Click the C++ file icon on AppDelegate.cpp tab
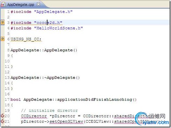Viewport: 171px width, 128px height. (3, 5)
